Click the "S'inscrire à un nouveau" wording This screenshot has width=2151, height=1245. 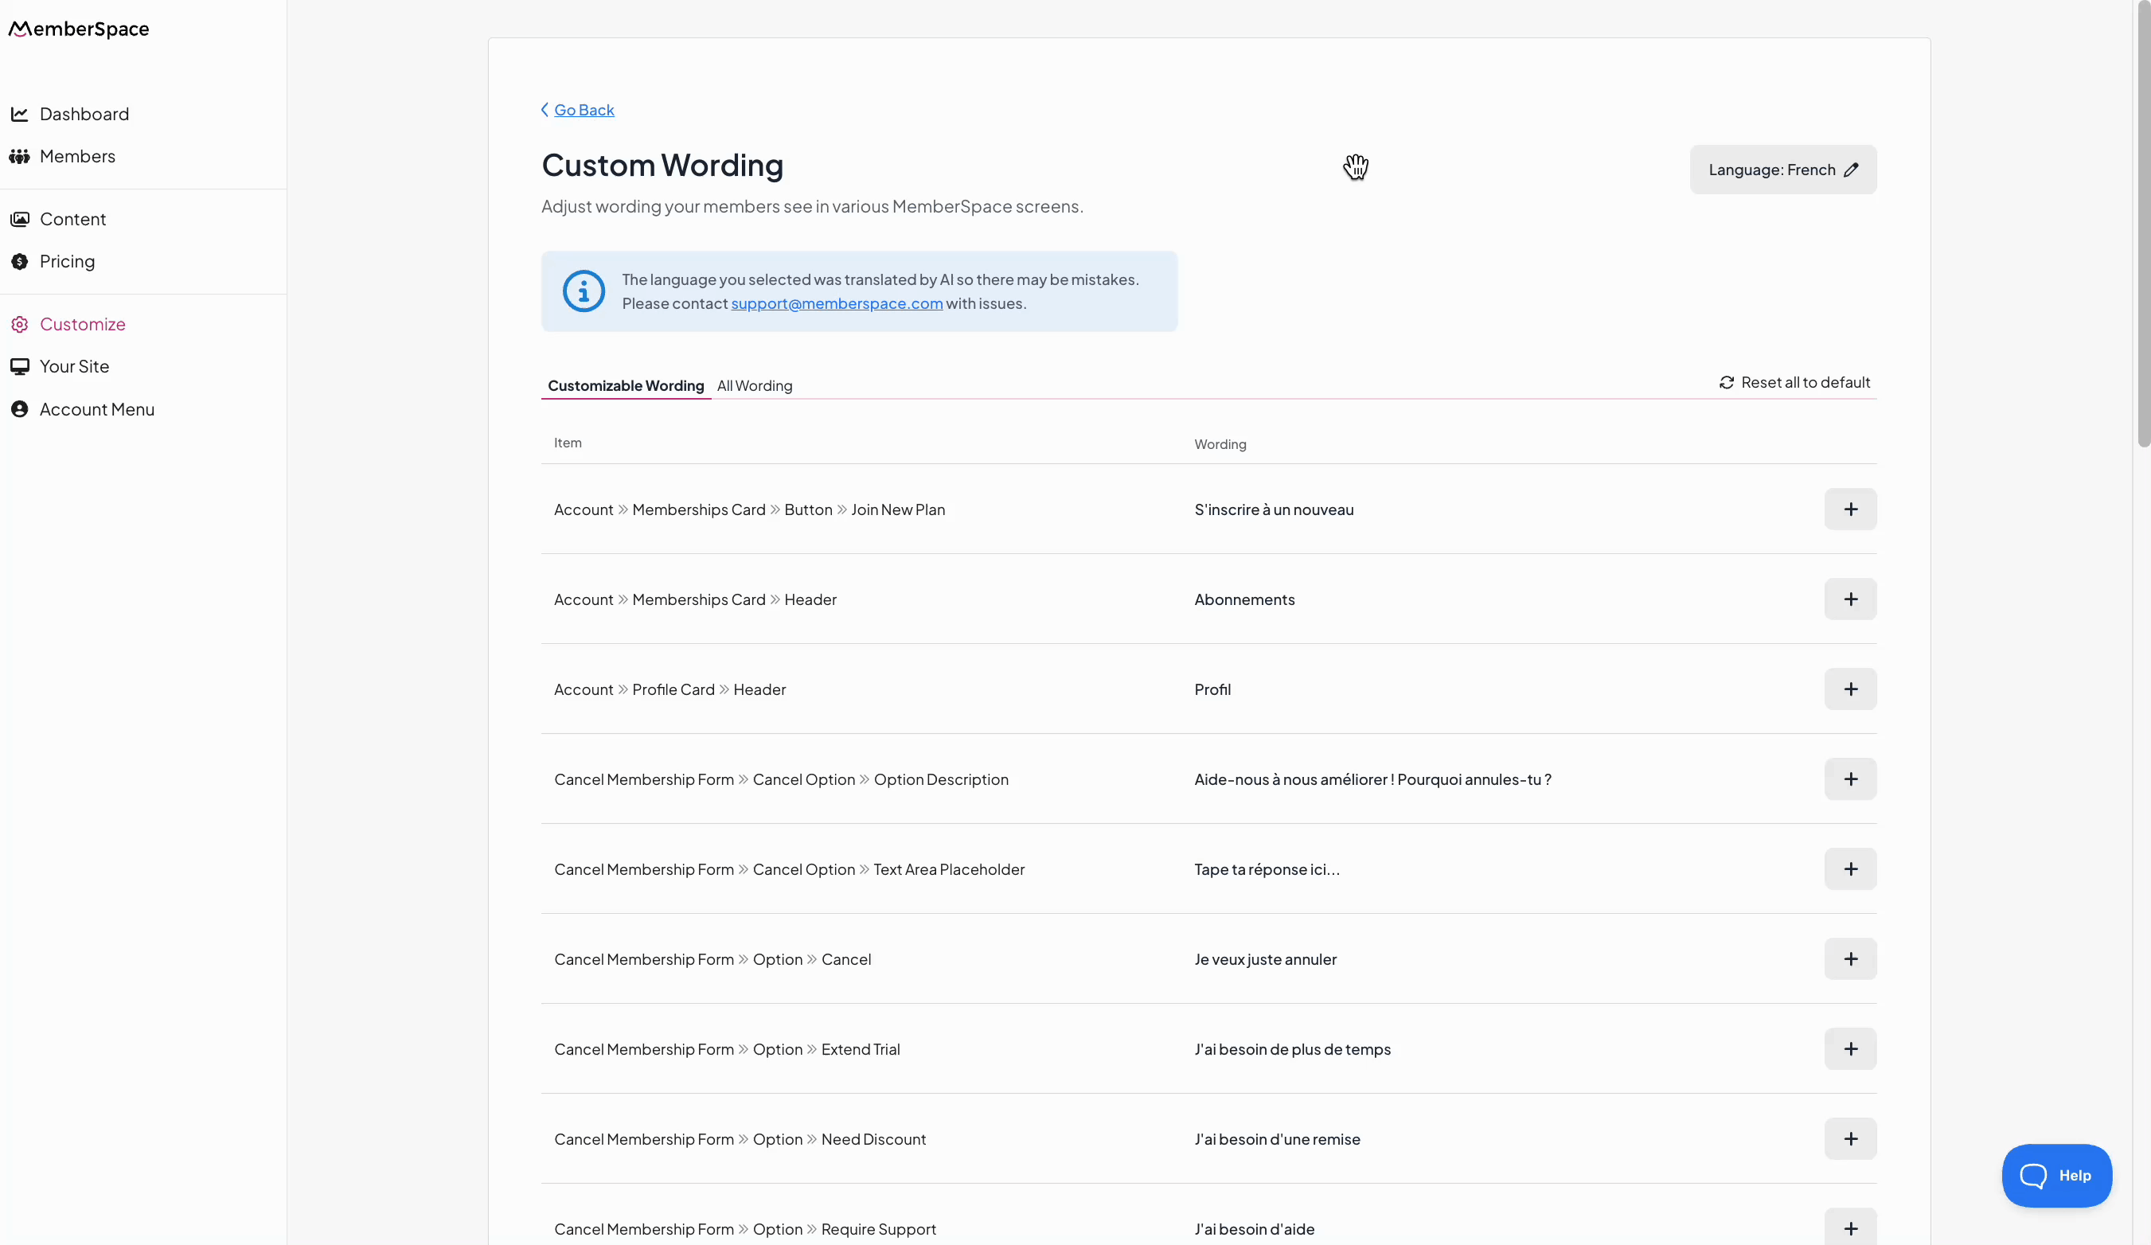(x=1274, y=509)
